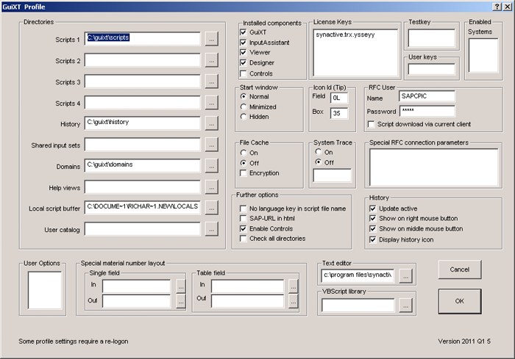Screen dimensions: 515x359
Task: Select System Trace Off
Action: tap(319, 162)
